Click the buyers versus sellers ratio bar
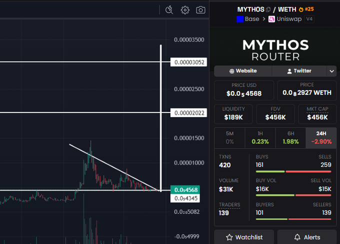Image resolution: width=340 pixels, height=244 pixels. tap(293, 219)
